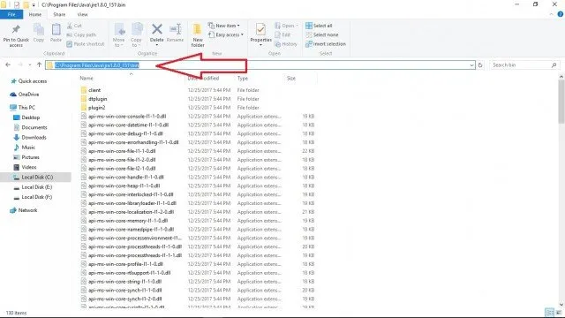
Task: Sort by the Size column header
Action: (x=291, y=79)
